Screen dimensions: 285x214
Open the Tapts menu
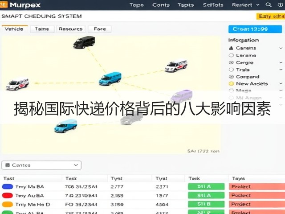[x=186, y=5]
